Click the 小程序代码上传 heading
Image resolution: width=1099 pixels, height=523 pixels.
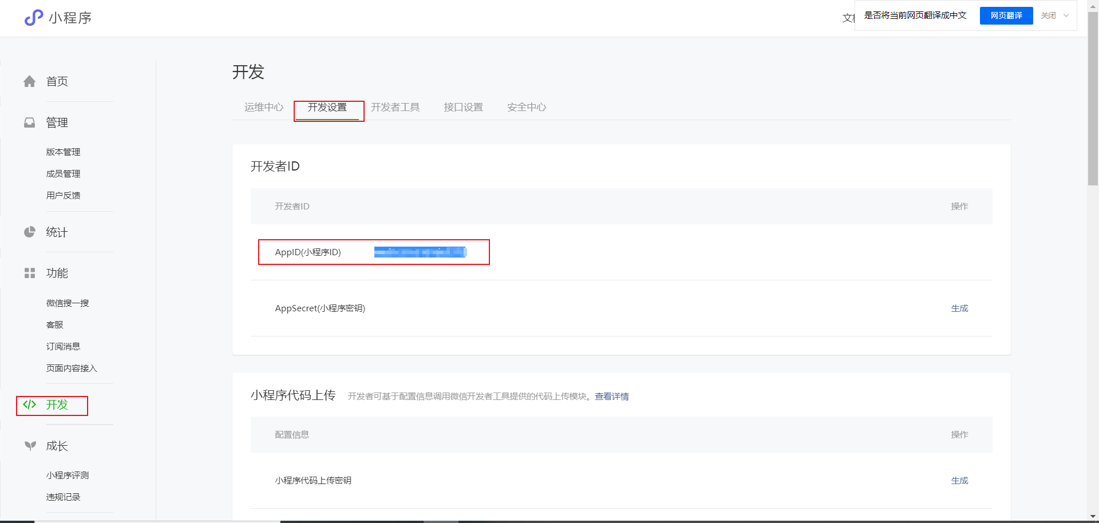(293, 395)
